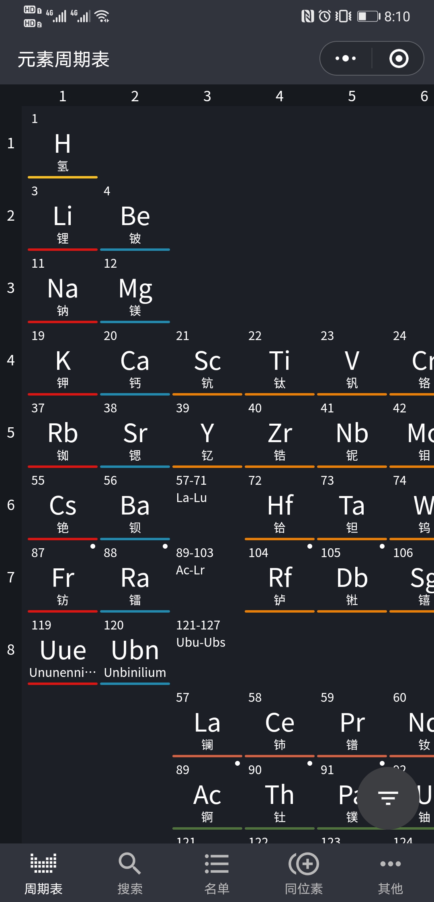Image resolution: width=434 pixels, height=902 pixels.
Task: Open the Cerium (Ce) lanthanide cell
Action: tap(279, 724)
